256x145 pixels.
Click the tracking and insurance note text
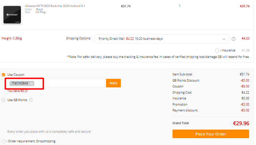158,57
